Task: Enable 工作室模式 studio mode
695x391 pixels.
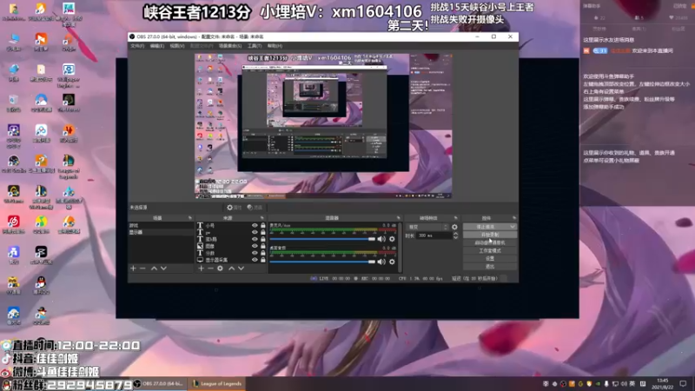Action: (490, 250)
